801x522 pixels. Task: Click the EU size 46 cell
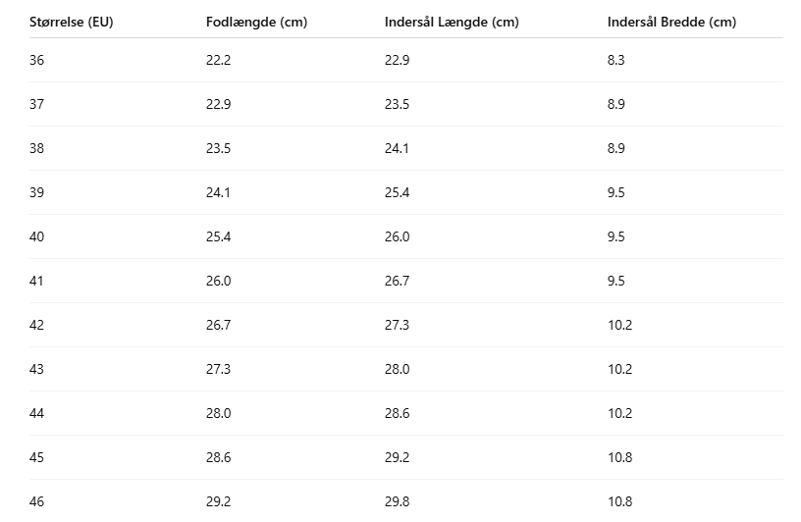point(37,502)
